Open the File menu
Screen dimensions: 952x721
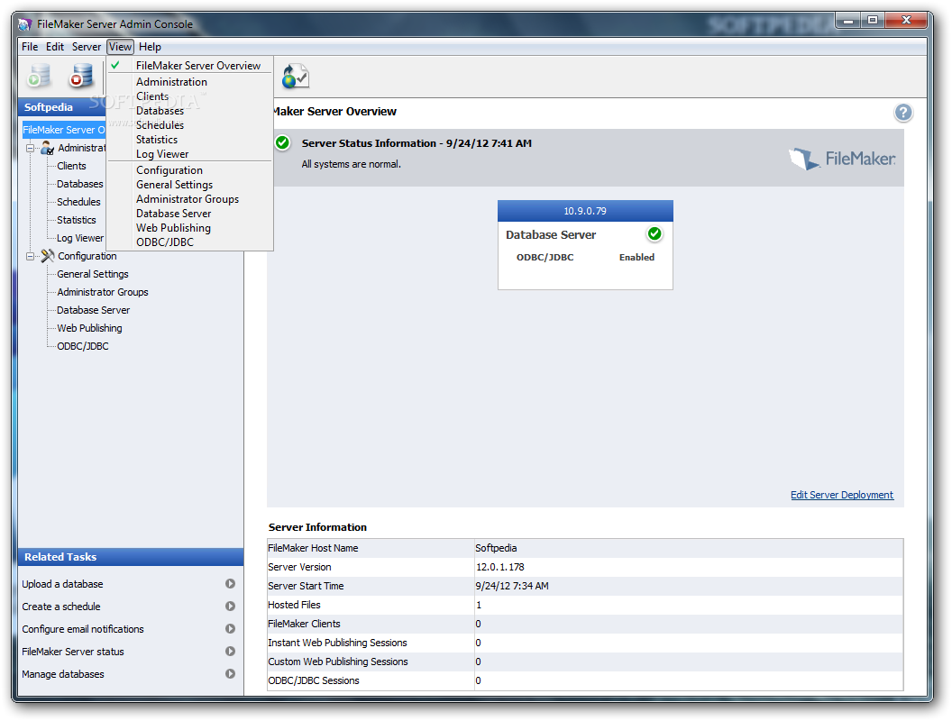tap(30, 47)
